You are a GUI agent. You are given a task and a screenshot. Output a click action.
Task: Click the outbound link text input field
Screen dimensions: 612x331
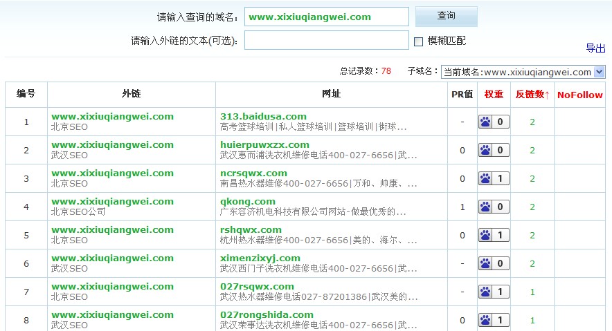click(x=326, y=41)
